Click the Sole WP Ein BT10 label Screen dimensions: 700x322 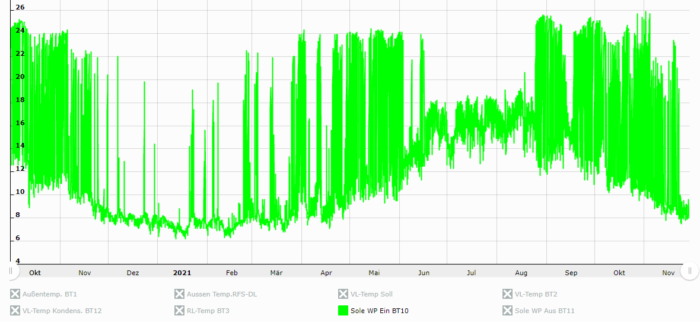(x=379, y=311)
